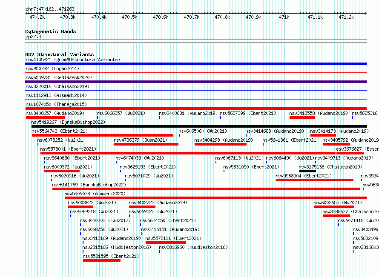Click the red bar under nsv5581595
Viewport: 379px width, 277px height.
tap(102, 260)
